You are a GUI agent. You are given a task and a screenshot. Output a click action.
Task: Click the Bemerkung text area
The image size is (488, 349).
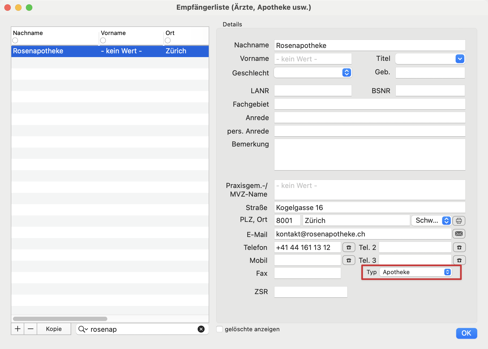coord(370,155)
